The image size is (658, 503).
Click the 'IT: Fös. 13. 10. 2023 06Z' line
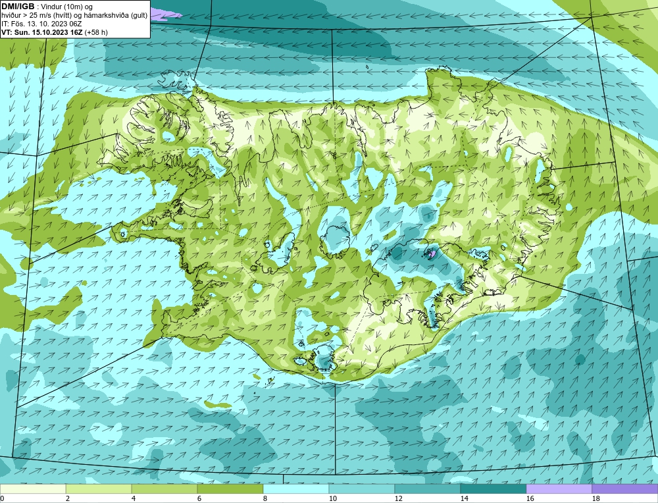click(41, 24)
